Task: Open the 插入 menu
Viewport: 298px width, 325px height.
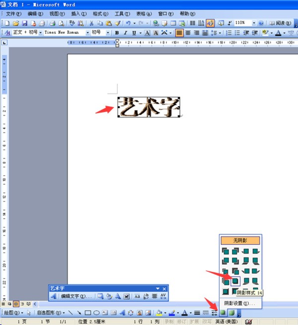Action: 78,14
